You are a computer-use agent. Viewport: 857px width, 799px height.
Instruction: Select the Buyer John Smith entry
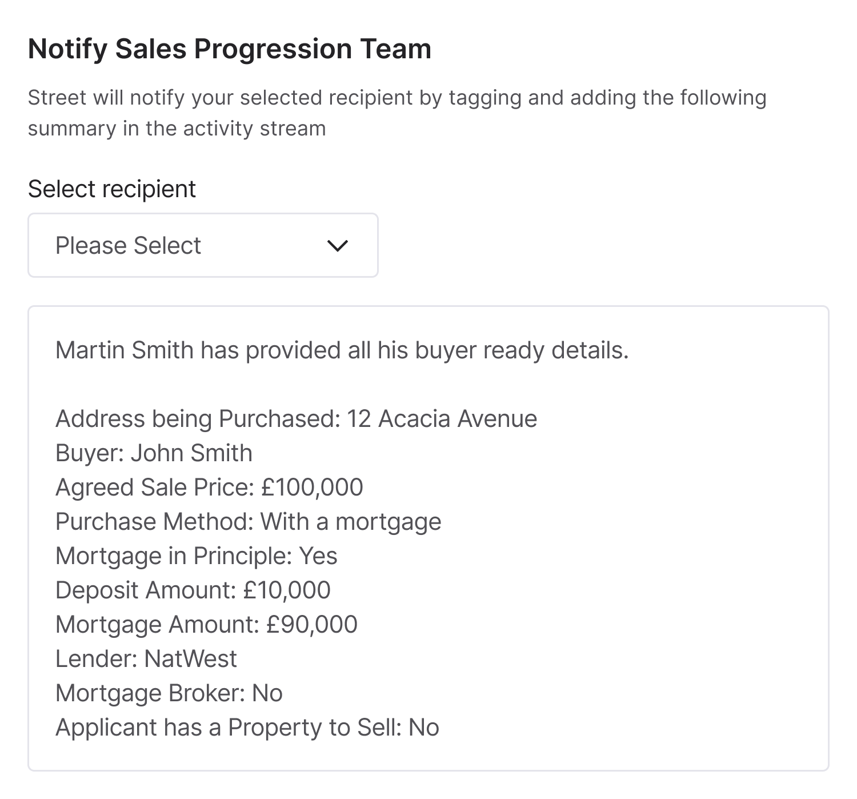[153, 453]
